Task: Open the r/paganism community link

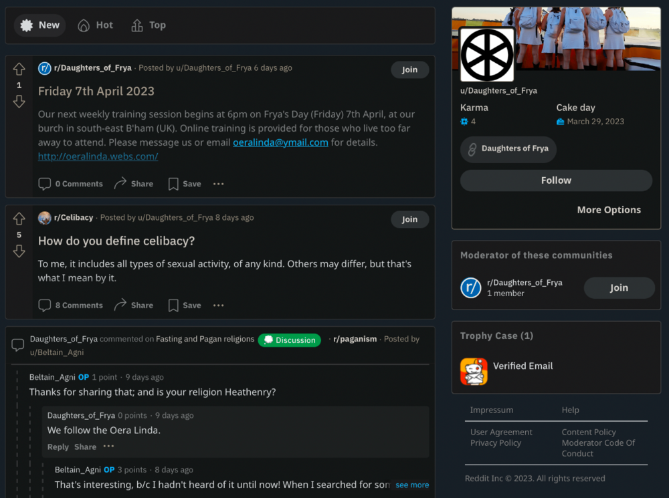Action: 355,339
